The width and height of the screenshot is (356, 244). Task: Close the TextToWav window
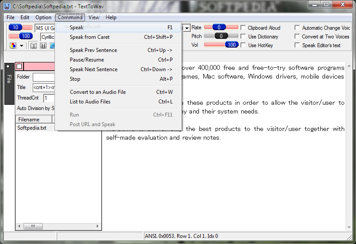pyautogui.click(x=342, y=5)
